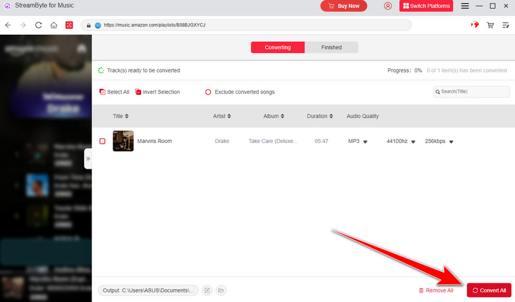
Task: Click the Output path field
Action: click(x=149, y=290)
